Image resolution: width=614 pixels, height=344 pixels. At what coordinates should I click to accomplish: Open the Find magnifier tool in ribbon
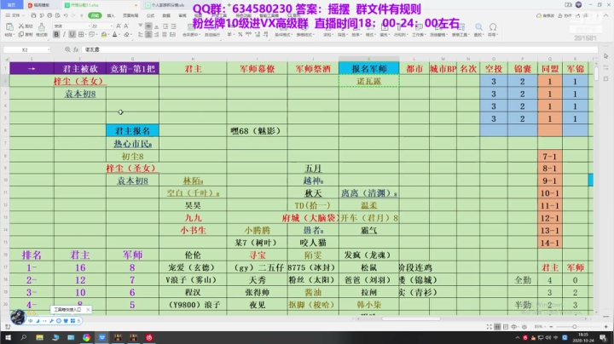tap(478, 27)
